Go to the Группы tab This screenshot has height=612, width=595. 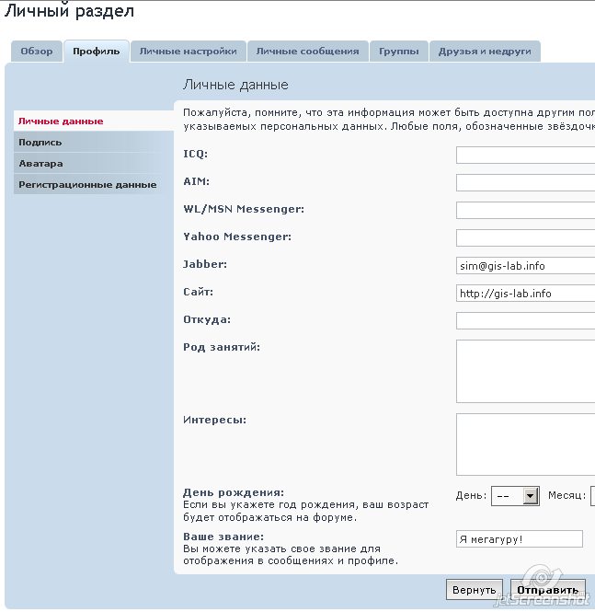coord(399,52)
